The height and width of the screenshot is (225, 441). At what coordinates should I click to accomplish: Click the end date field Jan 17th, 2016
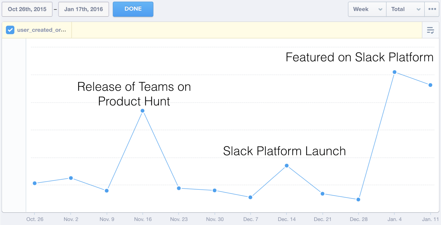(84, 9)
